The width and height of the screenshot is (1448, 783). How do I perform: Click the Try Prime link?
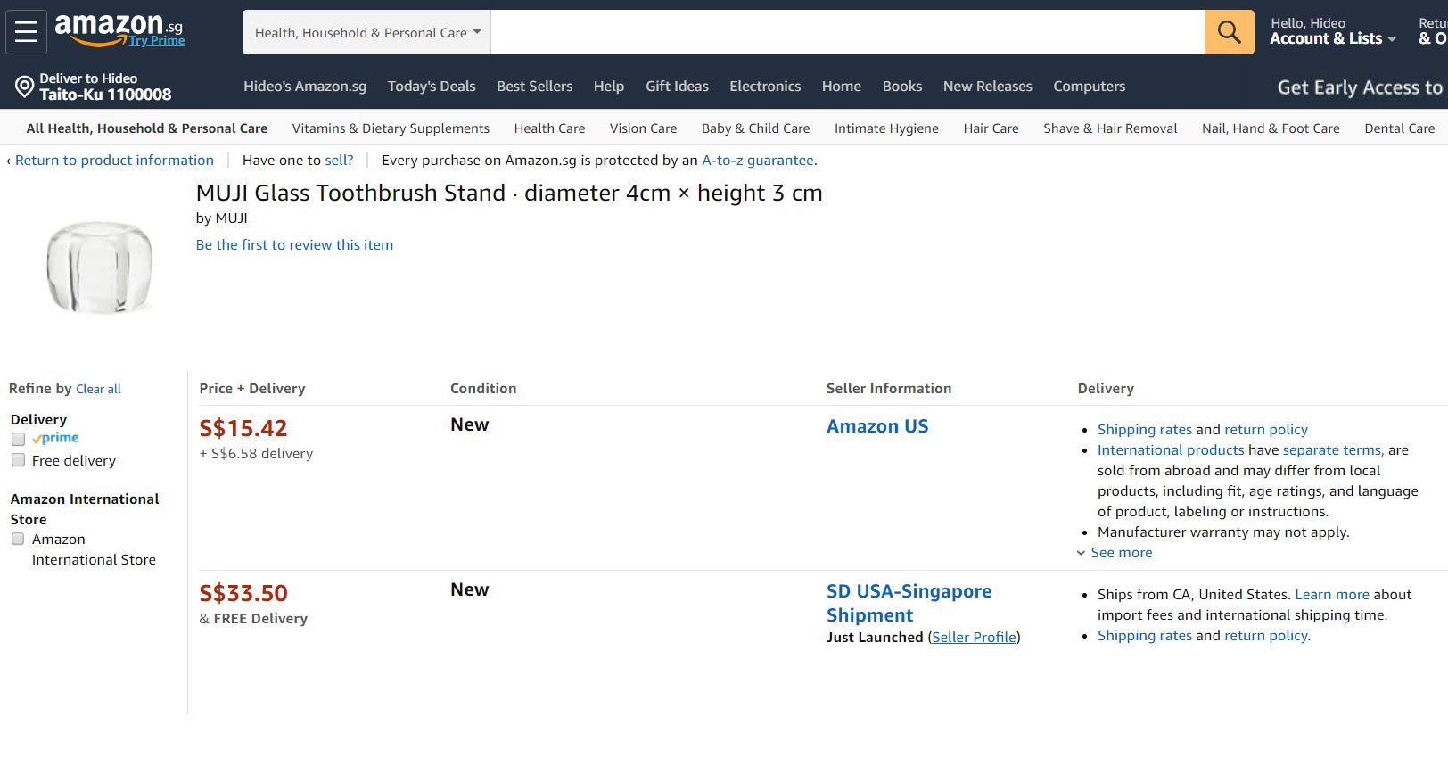pos(157,40)
